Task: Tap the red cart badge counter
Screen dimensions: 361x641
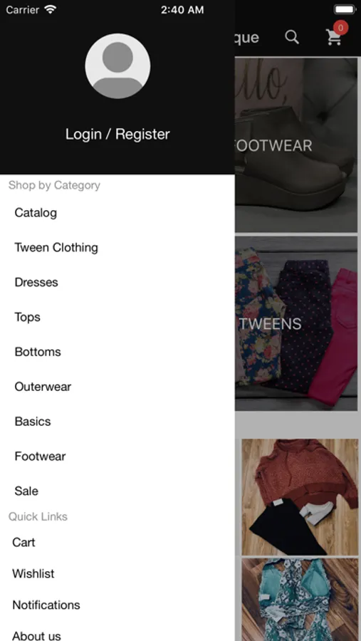Action: [x=340, y=28]
